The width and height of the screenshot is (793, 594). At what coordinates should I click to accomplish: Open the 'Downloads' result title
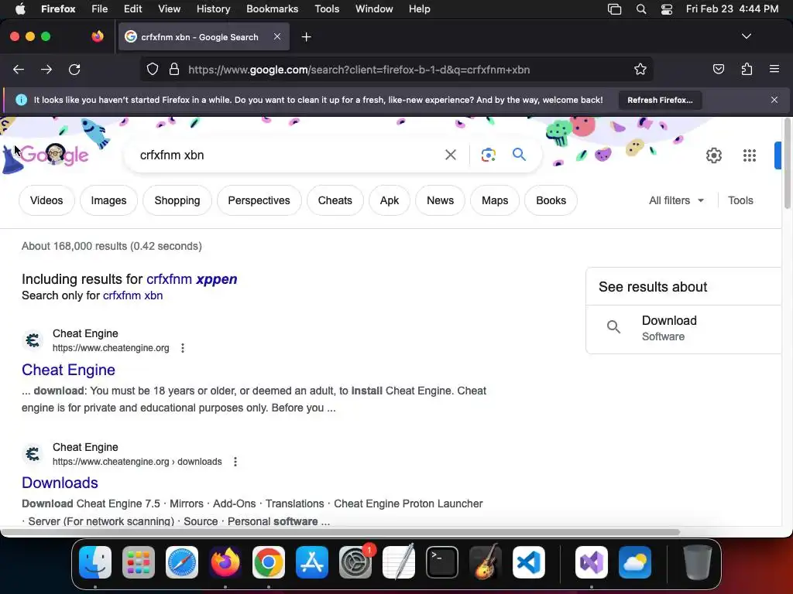tap(60, 483)
